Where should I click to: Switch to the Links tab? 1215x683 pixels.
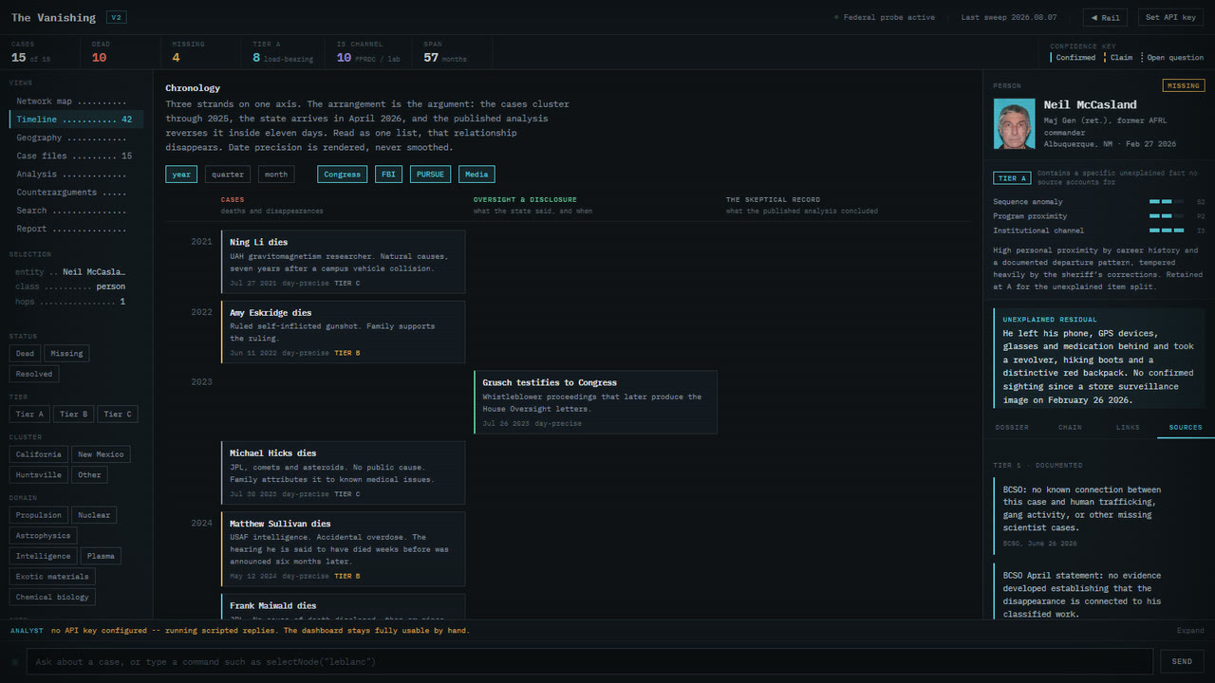click(x=1128, y=428)
